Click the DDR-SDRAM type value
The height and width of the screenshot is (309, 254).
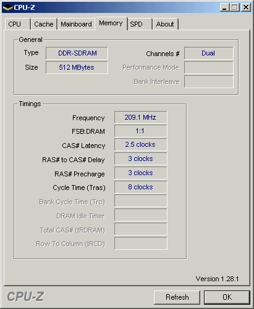pos(77,53)
